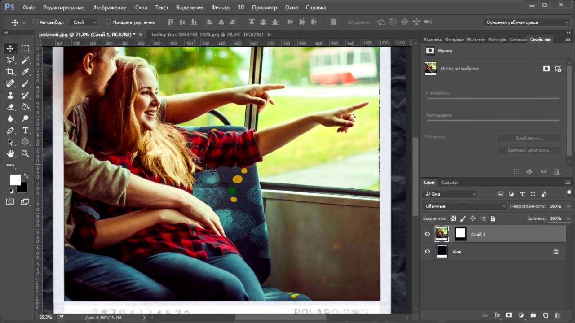Select the Eraser tool
The width and height of the screenshot is (575, 323).
(x=10, y=107)
